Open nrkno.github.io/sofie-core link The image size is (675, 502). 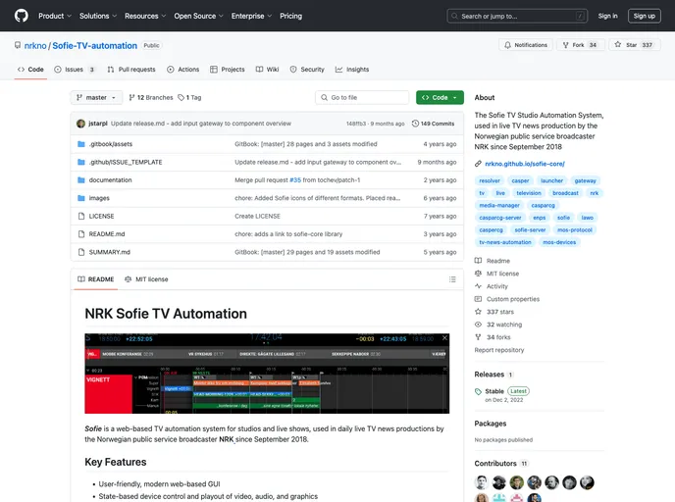[x=525, y=164]
